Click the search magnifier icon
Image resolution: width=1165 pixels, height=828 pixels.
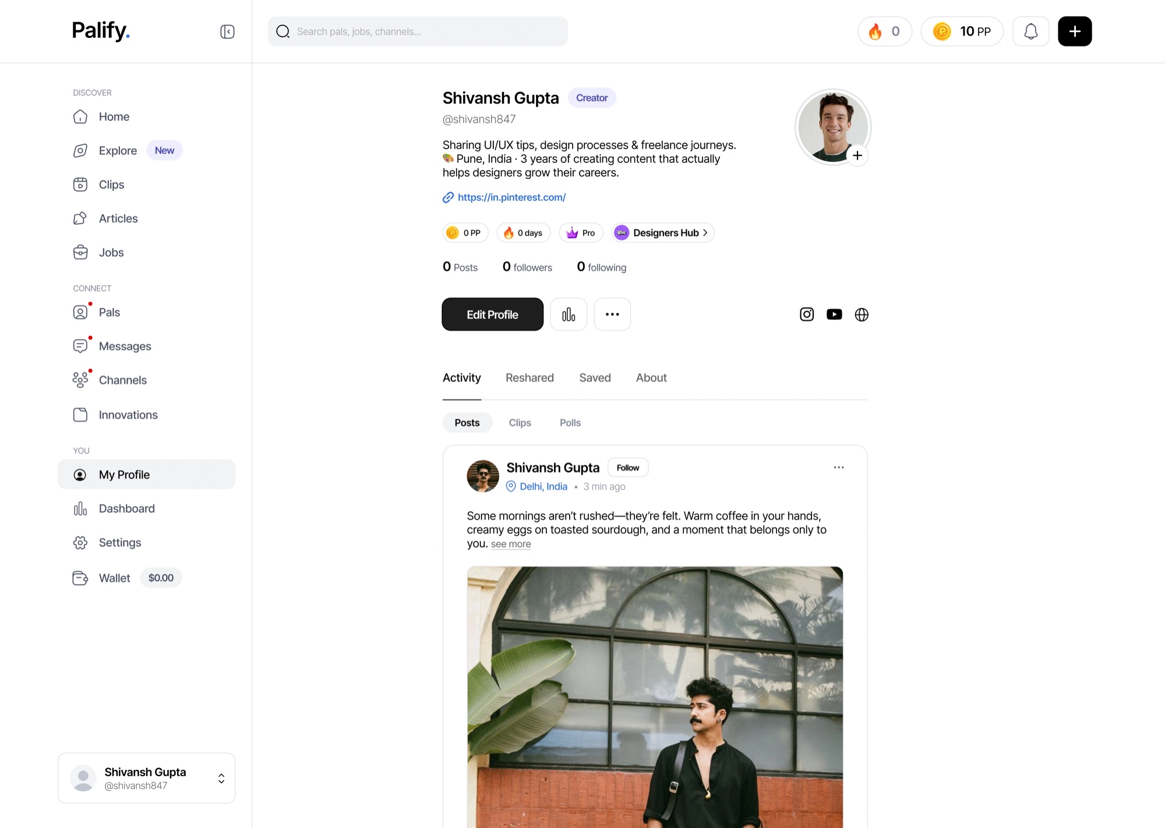click(283, 31)
